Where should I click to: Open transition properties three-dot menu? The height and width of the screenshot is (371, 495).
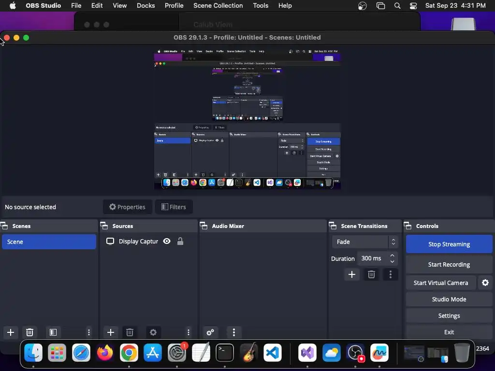pyautogui.click(x=391, y=274)
